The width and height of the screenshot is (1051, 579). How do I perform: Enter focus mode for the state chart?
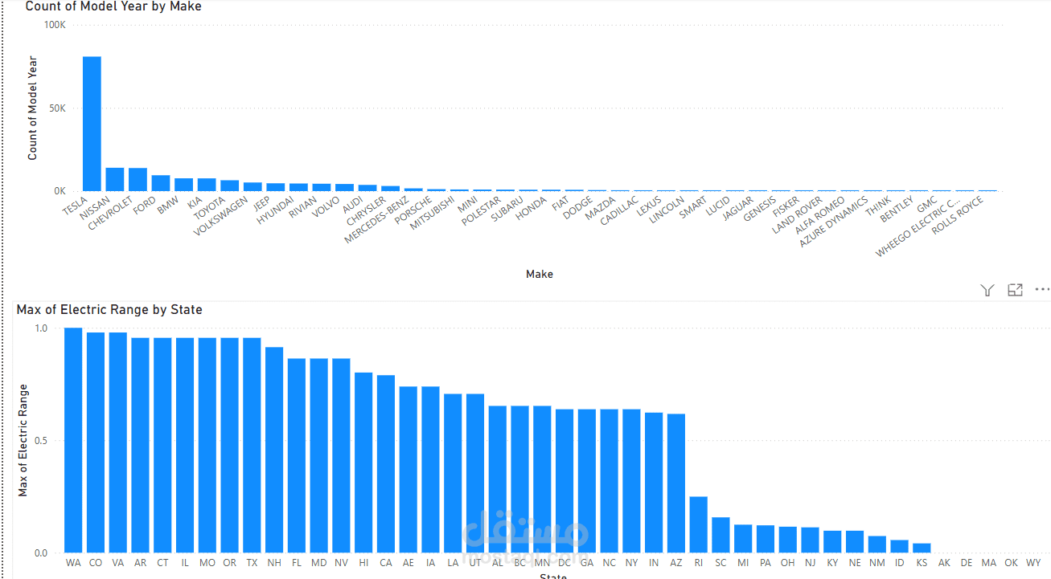point(1015,290)
